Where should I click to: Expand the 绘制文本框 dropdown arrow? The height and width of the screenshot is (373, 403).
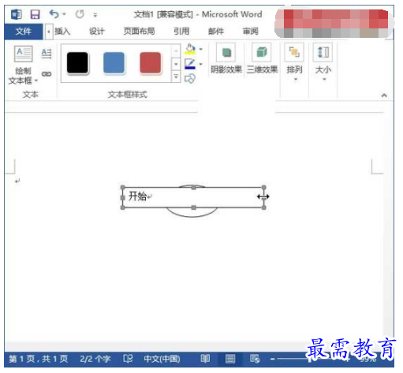pyautogui.click(x=36, y=80)
